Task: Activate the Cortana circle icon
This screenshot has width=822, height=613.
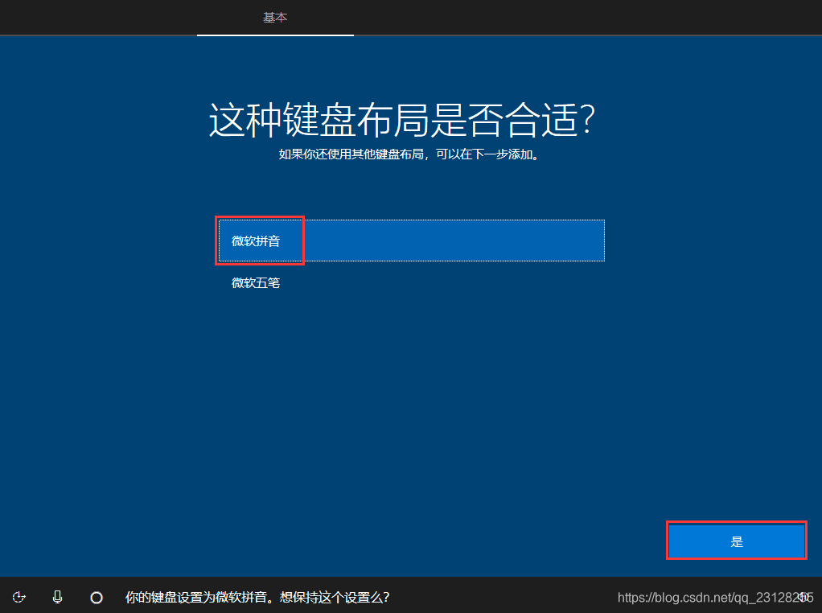Action: [97, 597]
